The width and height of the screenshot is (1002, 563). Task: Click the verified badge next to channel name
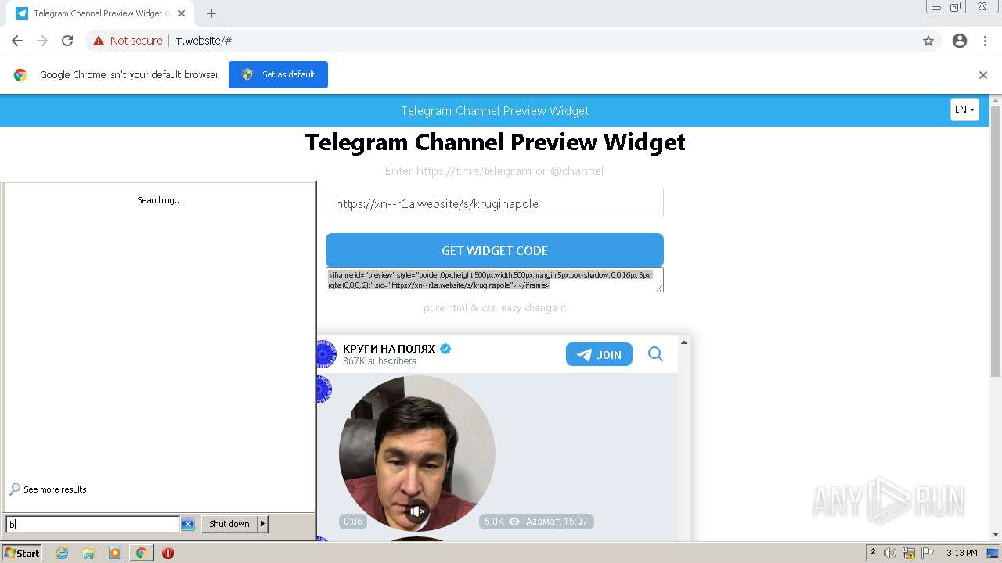pos(445,349)
